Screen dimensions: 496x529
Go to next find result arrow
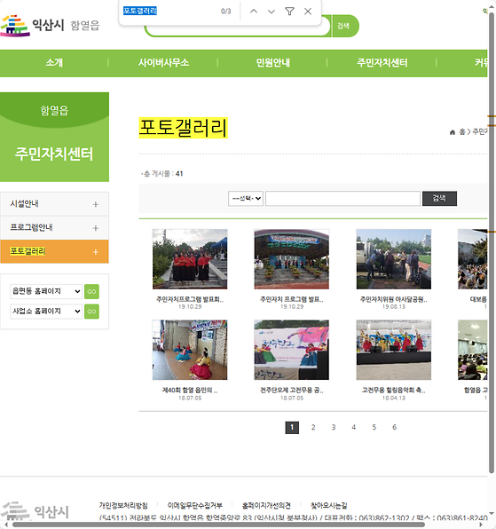pos(272,12)
